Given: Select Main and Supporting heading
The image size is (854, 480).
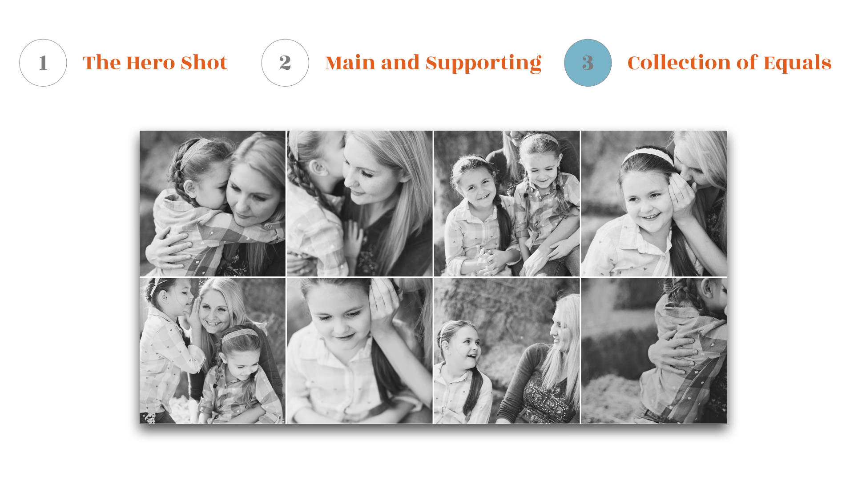Looking at the screenshot, I should coord(433,63).
